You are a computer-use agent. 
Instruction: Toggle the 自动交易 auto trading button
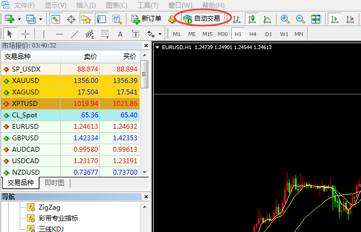pos(202,19)
